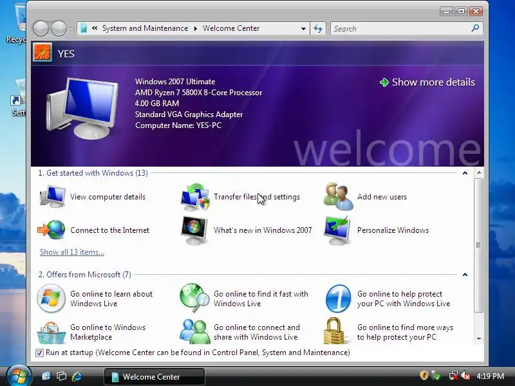Open the Start menu orb
Image resolution: width=515 pixels, height=386 pixels.
(x=19, y=376)
